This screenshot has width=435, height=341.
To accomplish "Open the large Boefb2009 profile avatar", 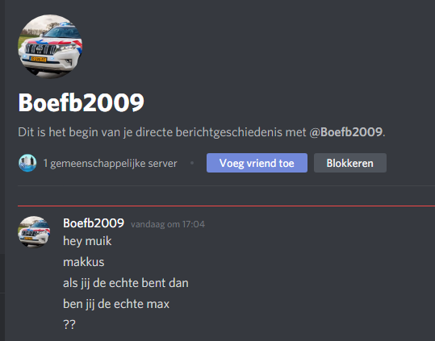I will 50,46.
